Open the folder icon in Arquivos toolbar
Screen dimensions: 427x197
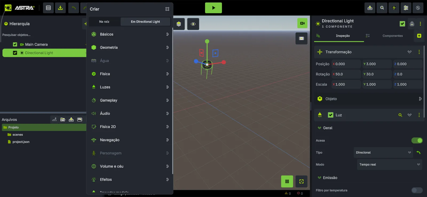[63, 119]
